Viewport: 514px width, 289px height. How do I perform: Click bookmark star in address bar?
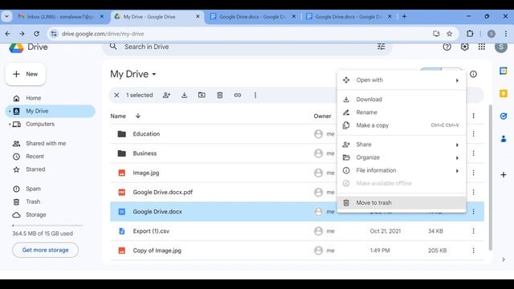point(450,34)
